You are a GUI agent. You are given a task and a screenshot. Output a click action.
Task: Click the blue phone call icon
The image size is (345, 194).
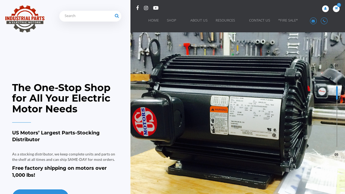pos(324,21)
